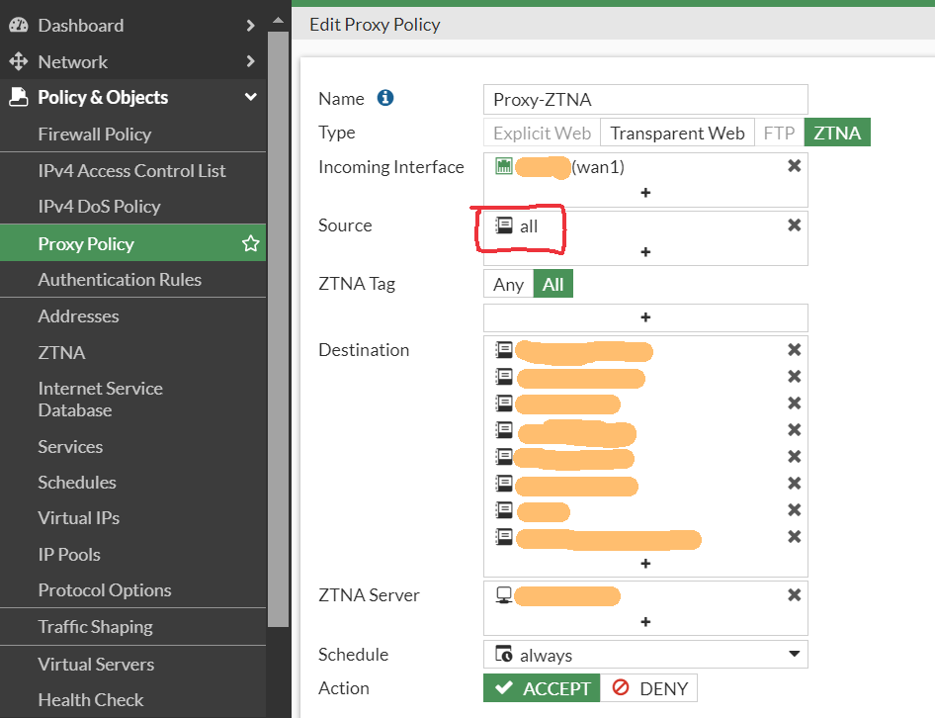Screen dimensions: 935x718
Task: Add a new Source with plus icon
Action: [x=645, y=252]
